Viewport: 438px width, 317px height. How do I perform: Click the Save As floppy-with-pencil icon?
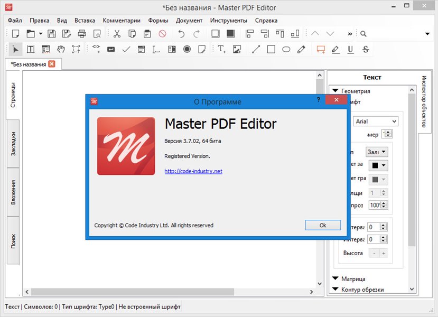(67, 34)
